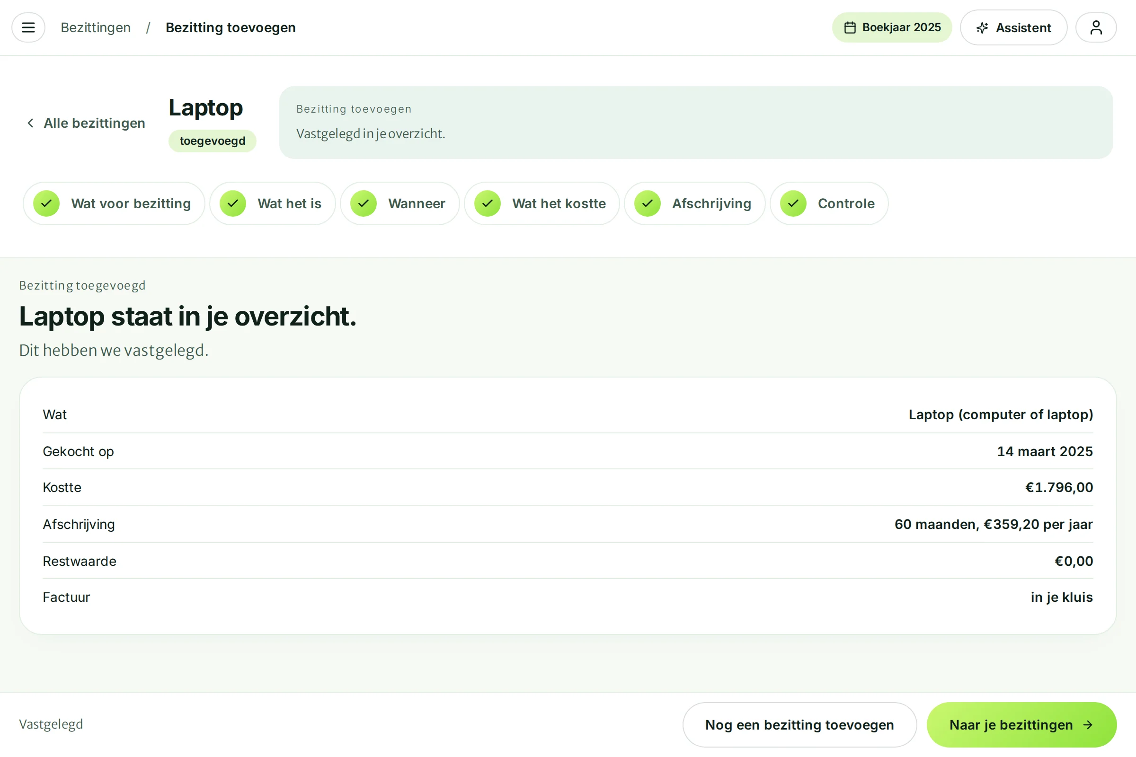The width and height of the screenshot is (1136, 757).
Task: Click the toegevoegd status badge
Action: pyautogui.click(x=212, y=141)
